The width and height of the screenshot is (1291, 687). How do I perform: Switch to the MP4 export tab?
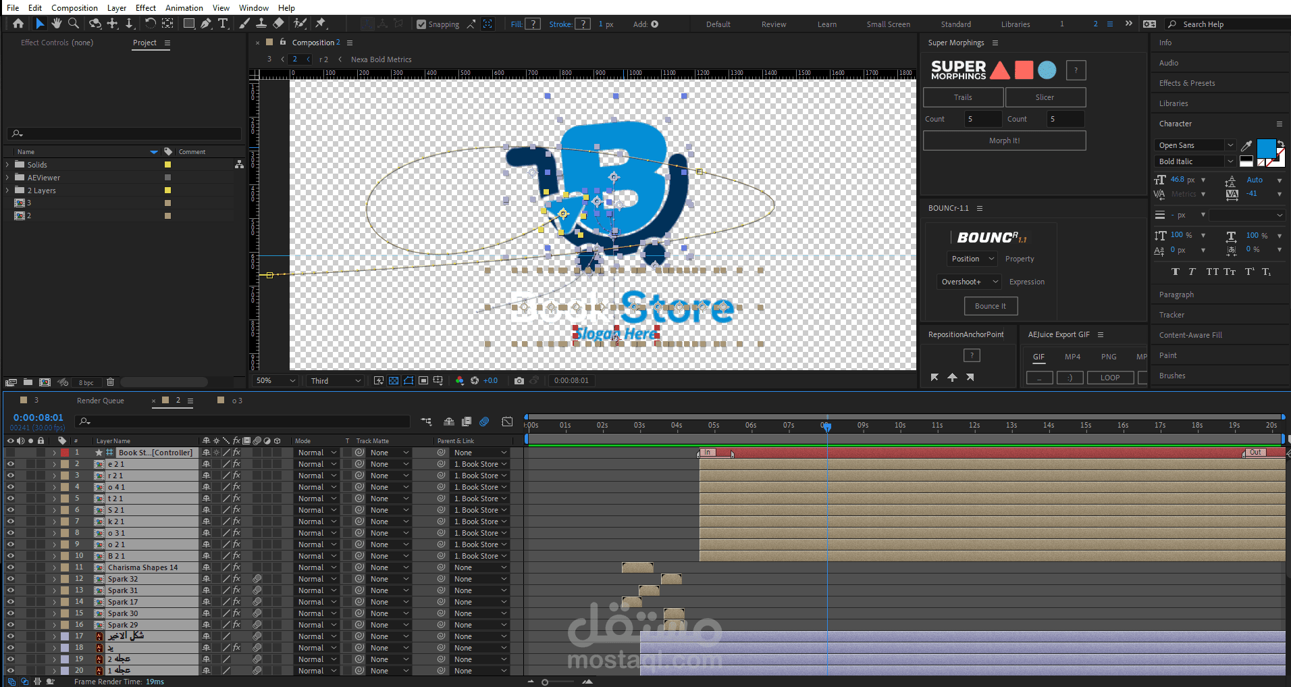pos(1072,357)
